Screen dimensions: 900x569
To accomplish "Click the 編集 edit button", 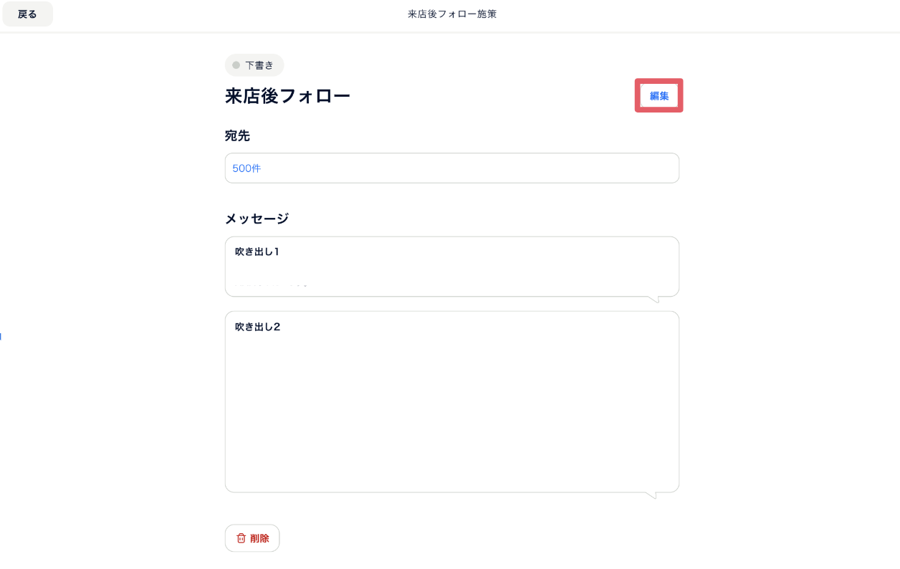I will (659, 95).
